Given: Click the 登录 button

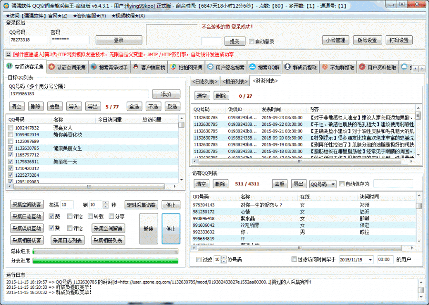Looking at the screenshot, I should pyautogui.click(x=119, y=40).
